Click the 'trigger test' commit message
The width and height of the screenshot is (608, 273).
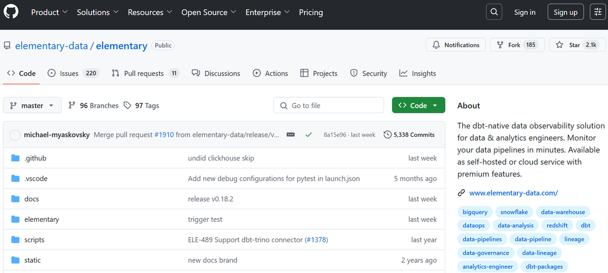coord(205,219)
